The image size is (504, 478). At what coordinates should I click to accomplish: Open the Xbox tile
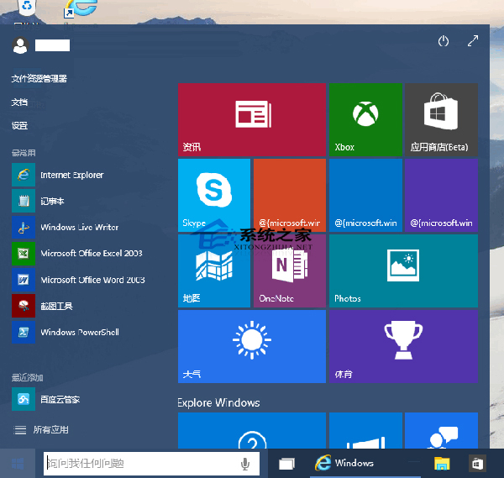pyautogui.click(x=365, y=119)
